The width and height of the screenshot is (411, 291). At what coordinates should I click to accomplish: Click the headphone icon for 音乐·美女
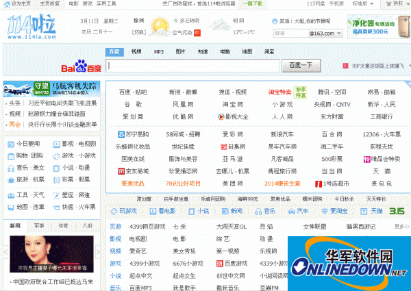(11, 168)
